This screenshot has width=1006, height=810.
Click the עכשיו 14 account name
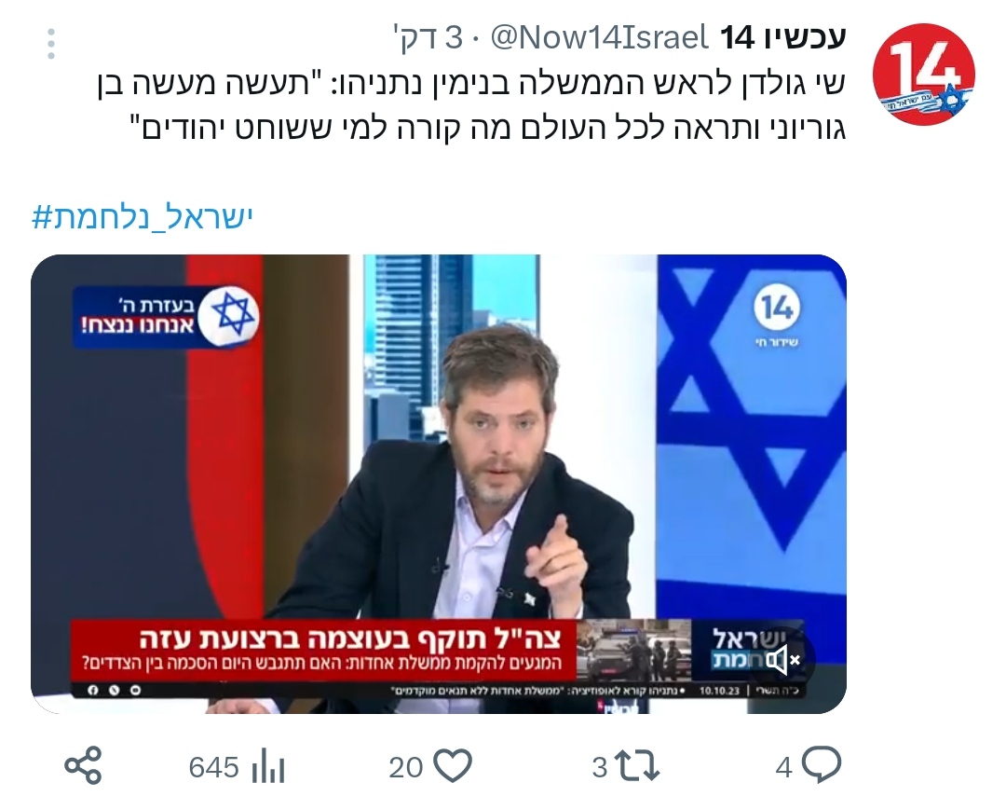click(783, 38)
